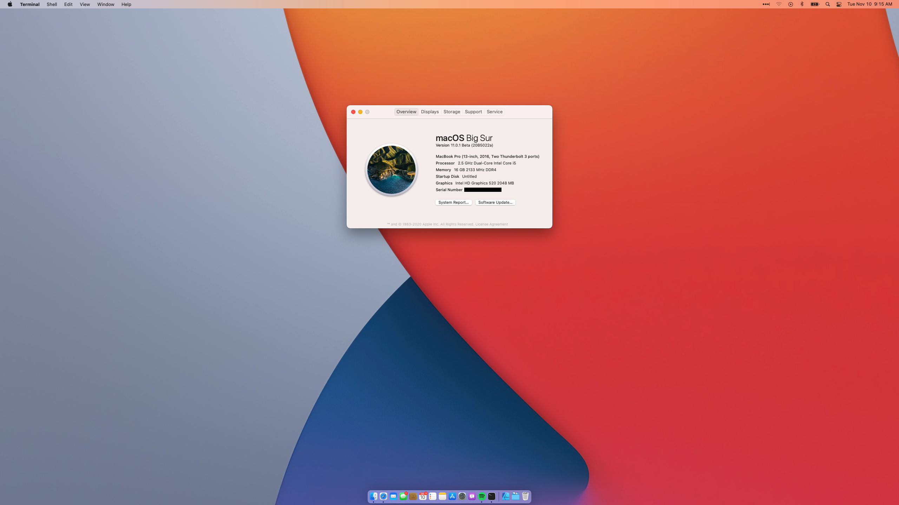Open the License Agreement link

click(491, 224)
